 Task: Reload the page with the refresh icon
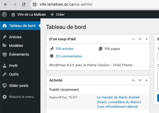coord(24,4)
